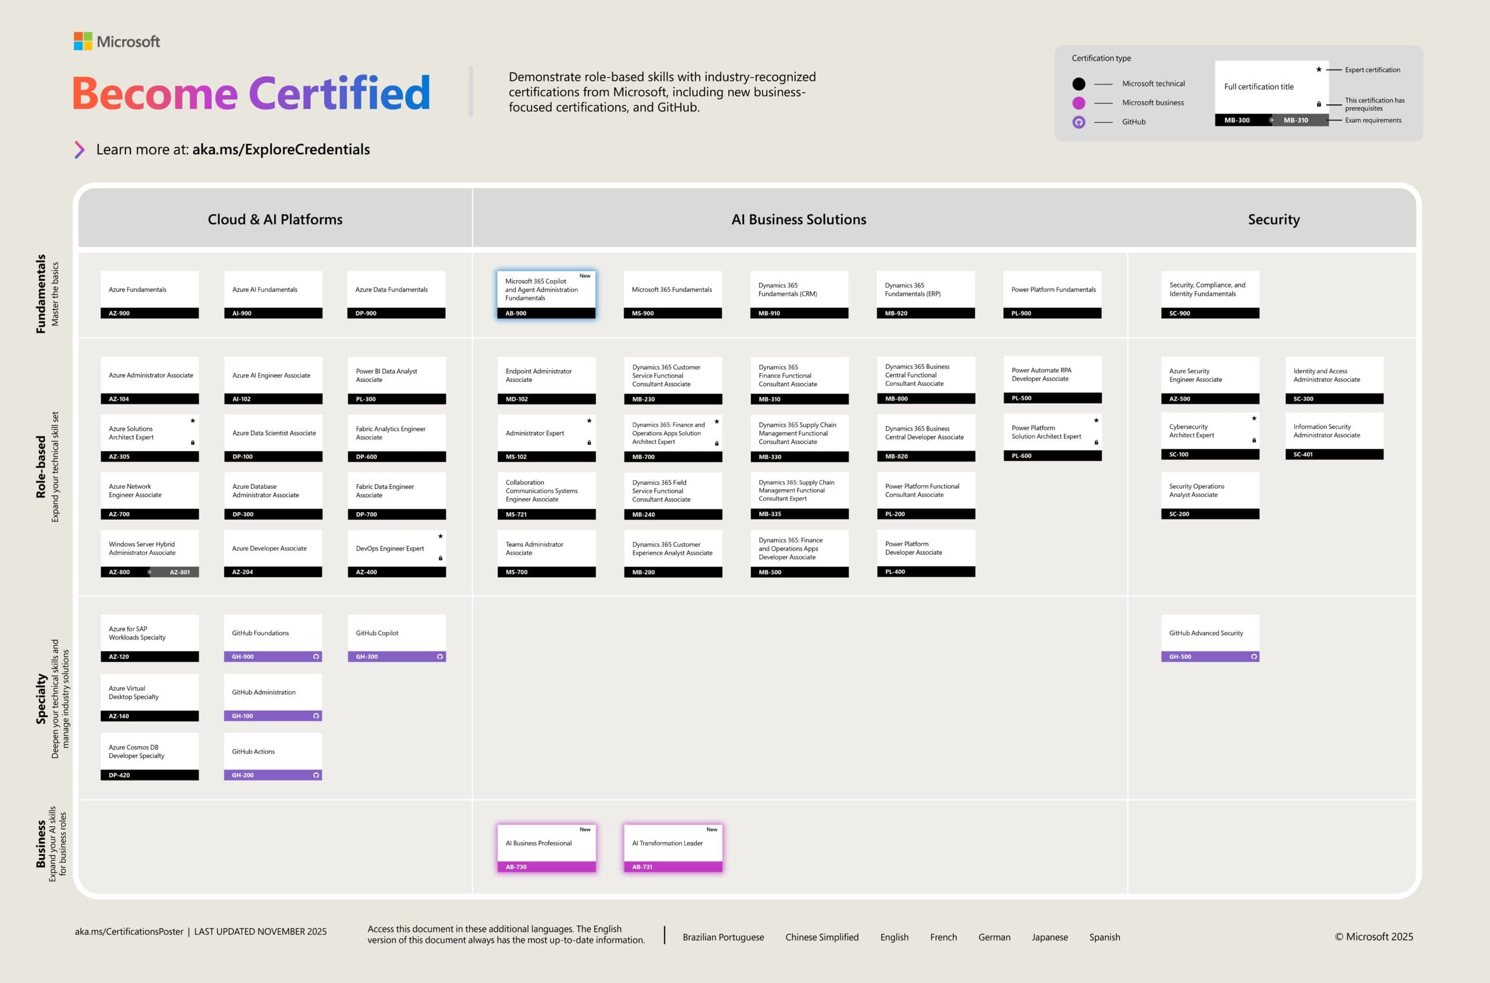Screen dimensions: 1490x983
Task: Click the plus icon between MB-300 and MB-310
Action: point(1271,120)
